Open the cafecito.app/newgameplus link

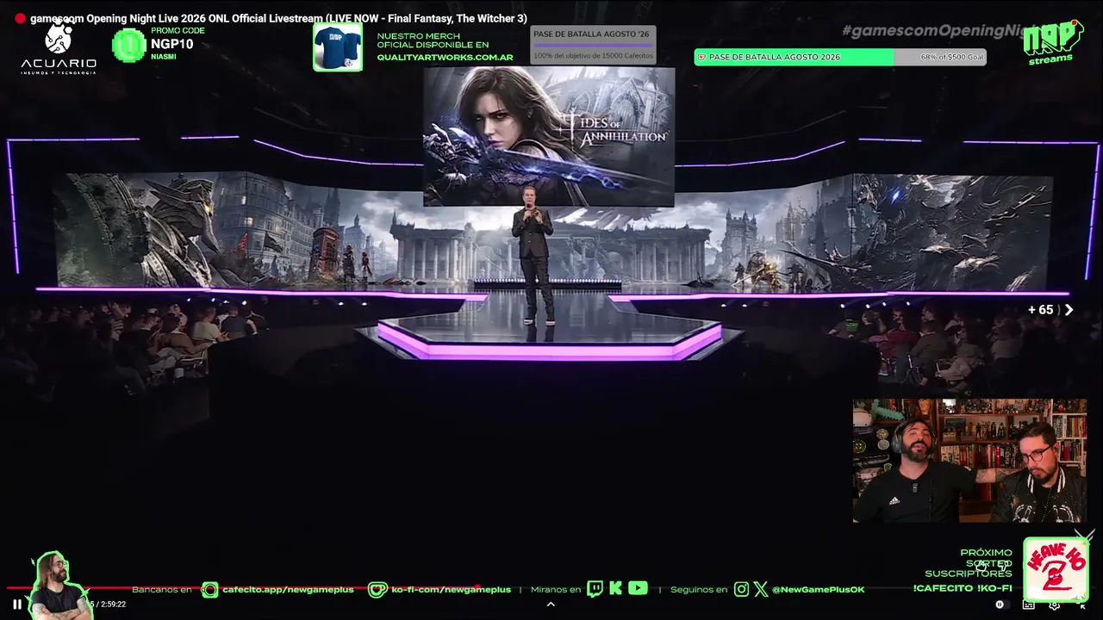pyautogui.click(x=288, y=590)
